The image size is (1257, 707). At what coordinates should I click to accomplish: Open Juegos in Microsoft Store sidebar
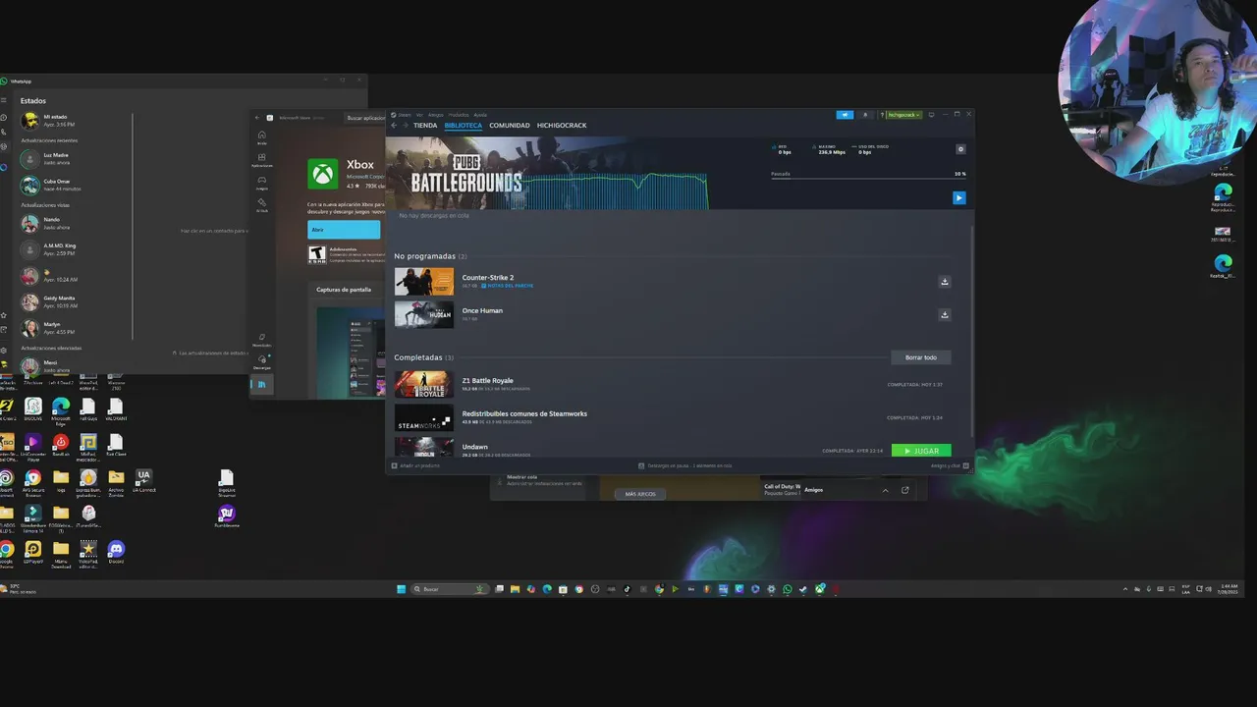coord(261,183)
